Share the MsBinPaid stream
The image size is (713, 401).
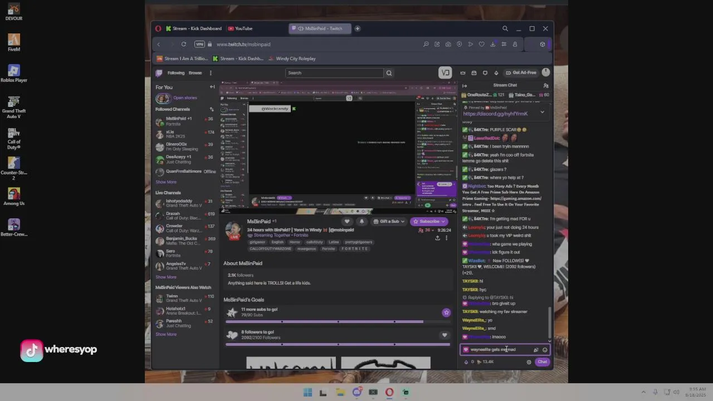(437, 238)
